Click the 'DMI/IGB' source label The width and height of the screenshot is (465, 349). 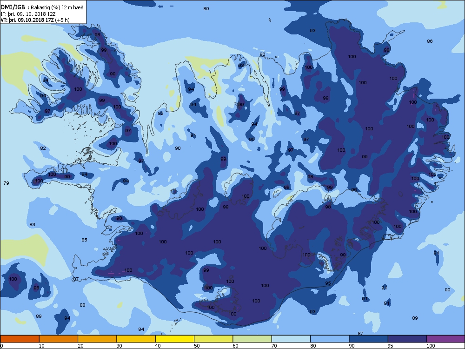[x=13, y=7]
